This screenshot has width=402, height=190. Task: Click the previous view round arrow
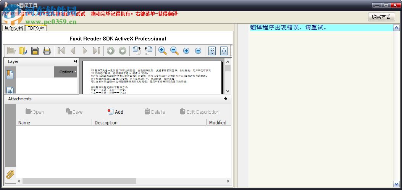[x=110, y=51]
